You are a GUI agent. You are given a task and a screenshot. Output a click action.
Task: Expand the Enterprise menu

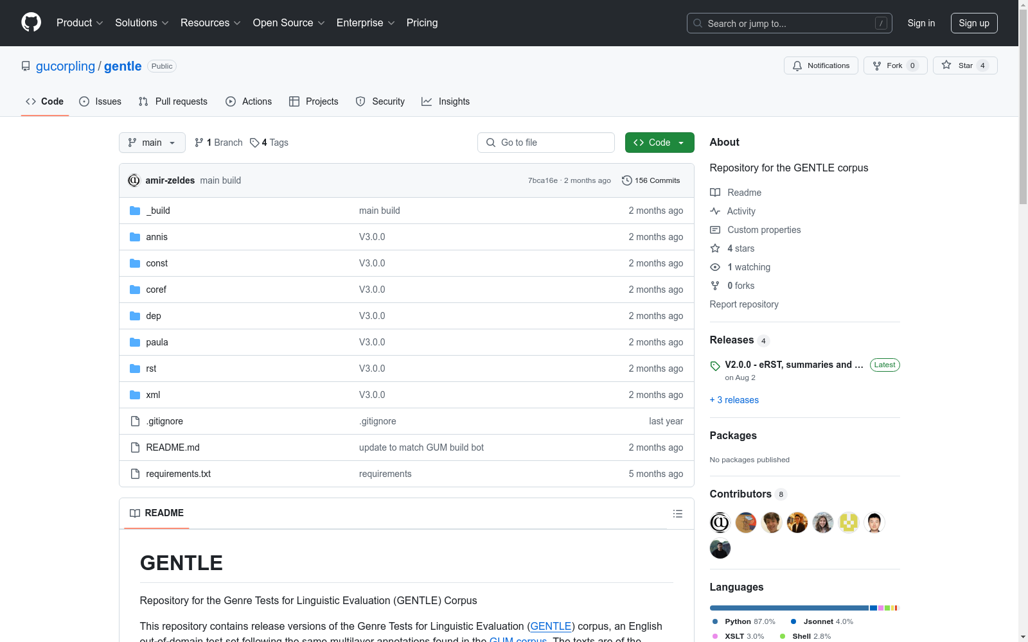pyautogui.click(x=366, y=22)
